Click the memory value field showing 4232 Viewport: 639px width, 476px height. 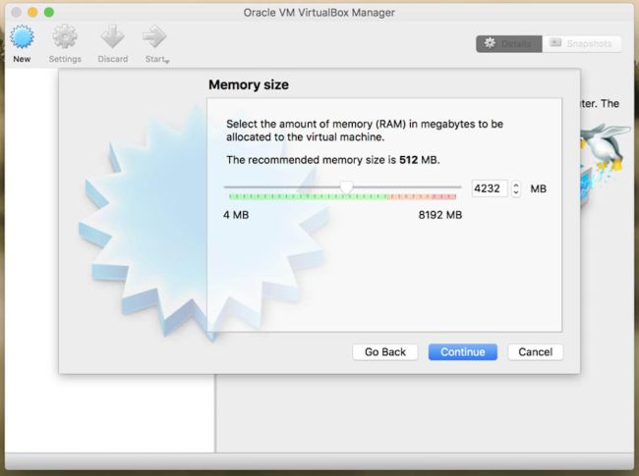click(490, 188)
